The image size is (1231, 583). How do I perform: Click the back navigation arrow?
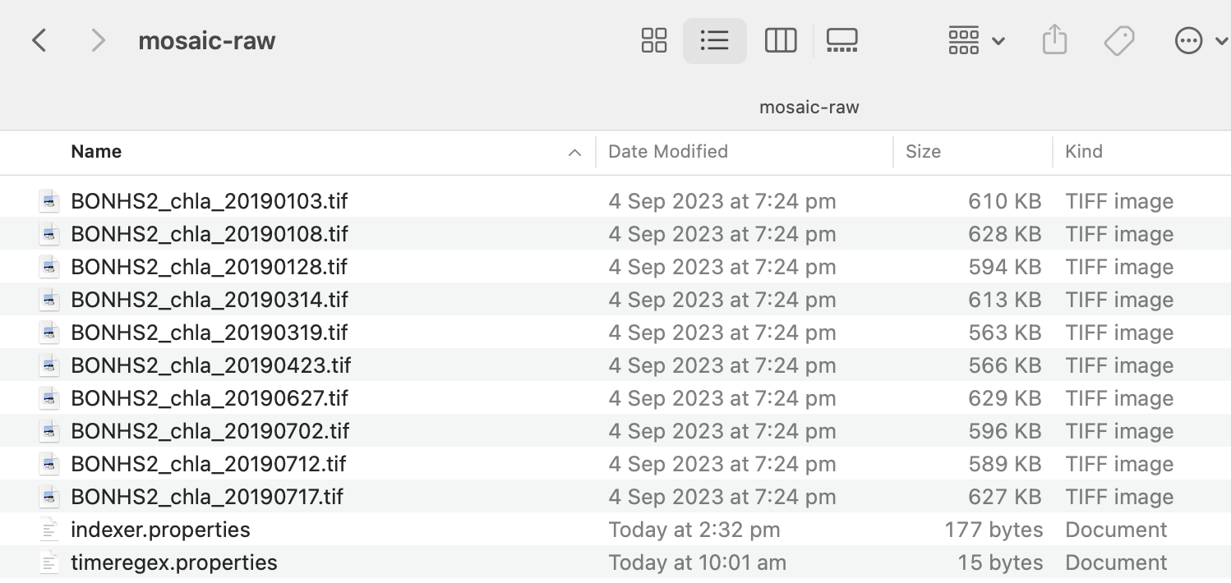39,39
